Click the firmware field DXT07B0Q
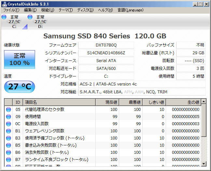Screen dimensions: 211x171 [x=106, y=45]
